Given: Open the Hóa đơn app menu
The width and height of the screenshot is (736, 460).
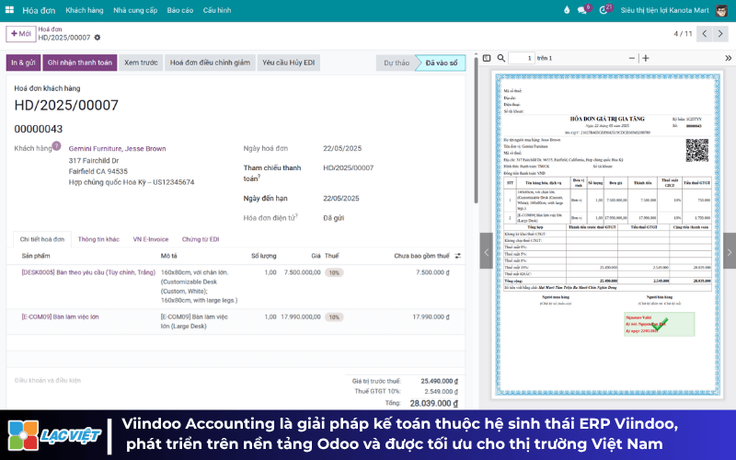Looking at the screenshot, I should pos(39,10).
